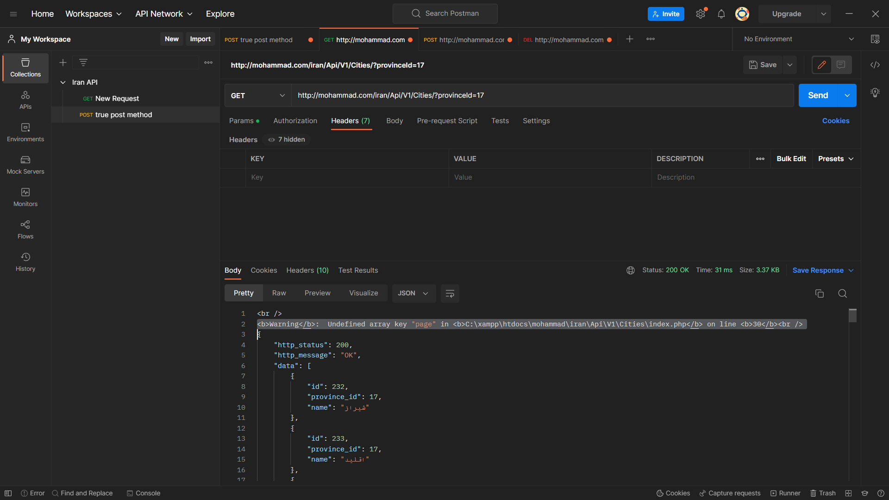Click the Invite button
889x500 pixels.
(x=666, y=14)
